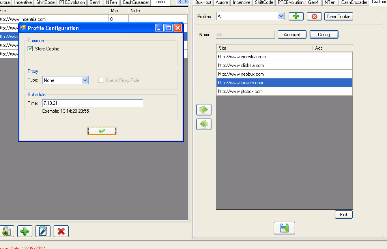This screenshot has width=387, height=249.
Task: Switch to the ShiftCode tab in the right panel
Action: pyautogui.click(x=264, y=2)
